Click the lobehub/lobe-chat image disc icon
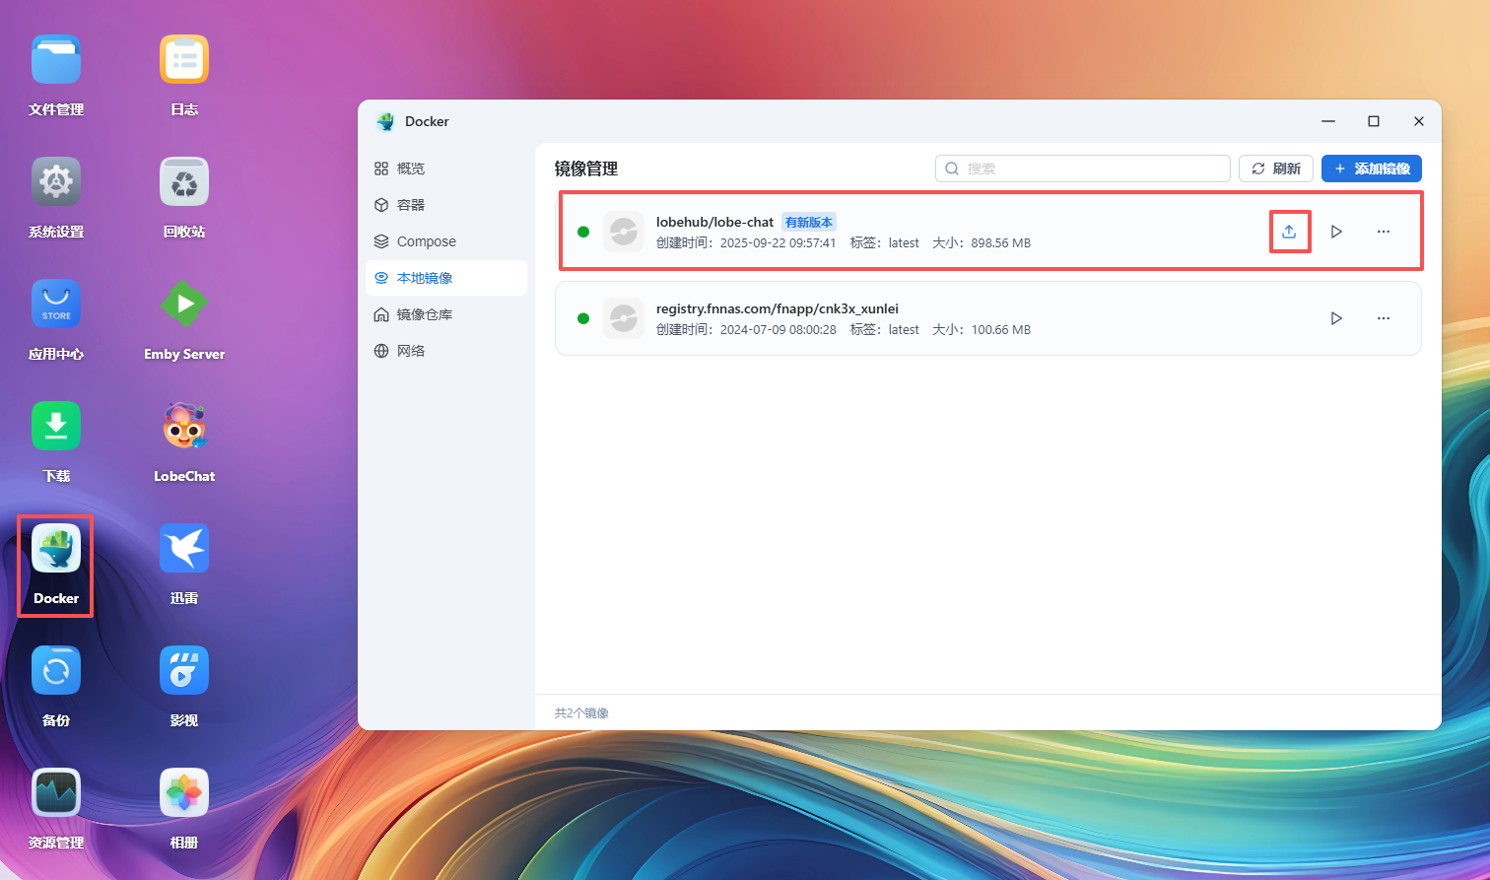The width and height of the screenshot is (1490, 880). 624,232
